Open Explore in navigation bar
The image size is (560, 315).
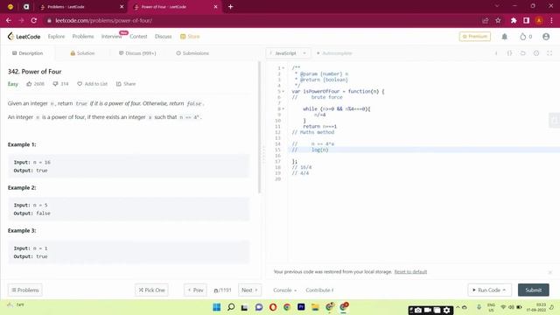(56, 37)
